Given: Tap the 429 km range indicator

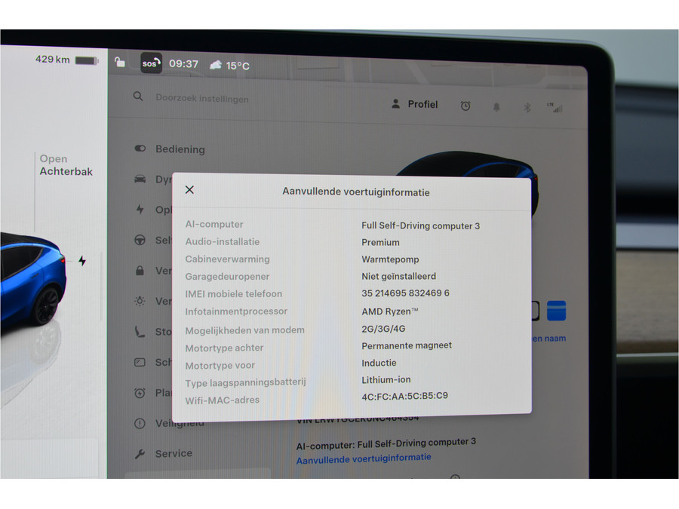Looking at the screenshot, I should pos(52,60).
